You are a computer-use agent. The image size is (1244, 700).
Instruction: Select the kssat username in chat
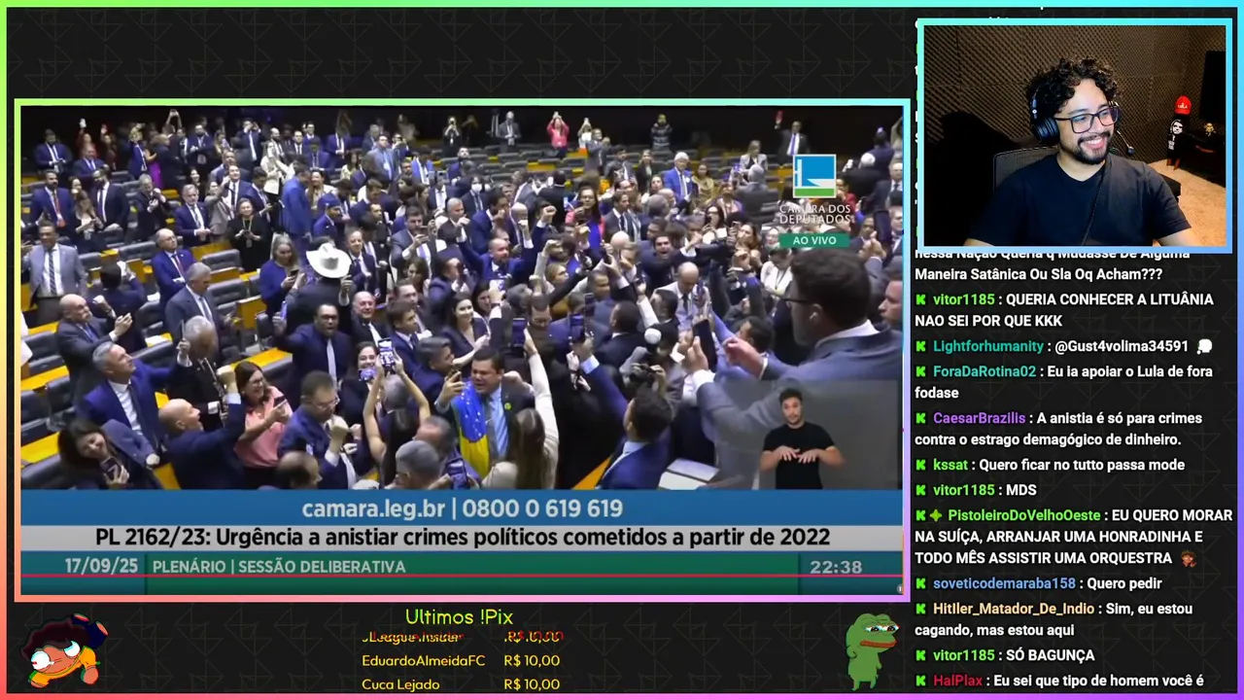pyautogui.click(x=950, y=465)
